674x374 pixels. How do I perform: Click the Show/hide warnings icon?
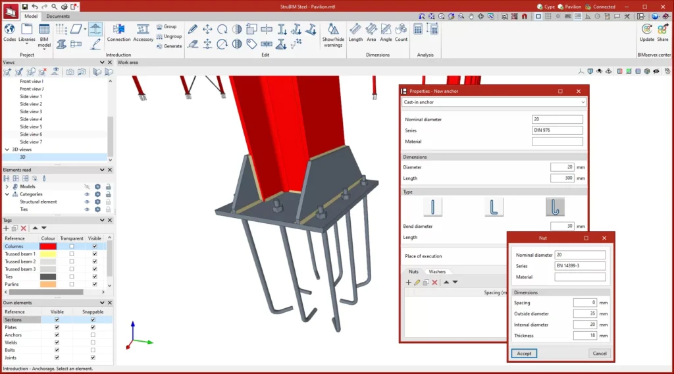pos(332,33)
